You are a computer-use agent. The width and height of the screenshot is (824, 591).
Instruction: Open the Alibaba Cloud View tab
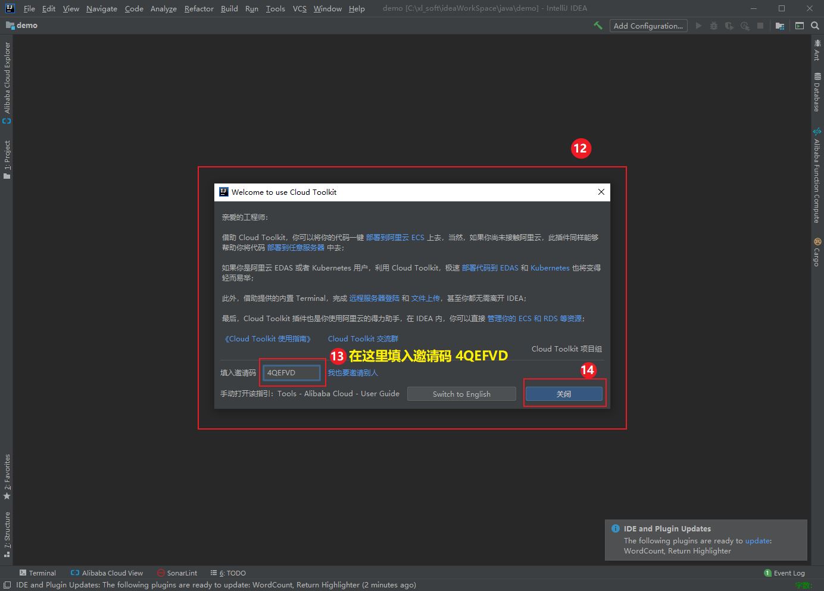point(107,573)
